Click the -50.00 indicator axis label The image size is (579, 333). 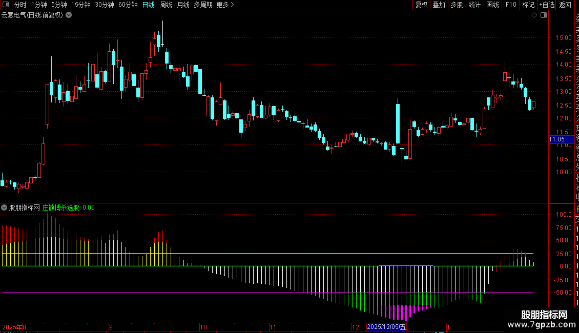[x=563, y=293]
